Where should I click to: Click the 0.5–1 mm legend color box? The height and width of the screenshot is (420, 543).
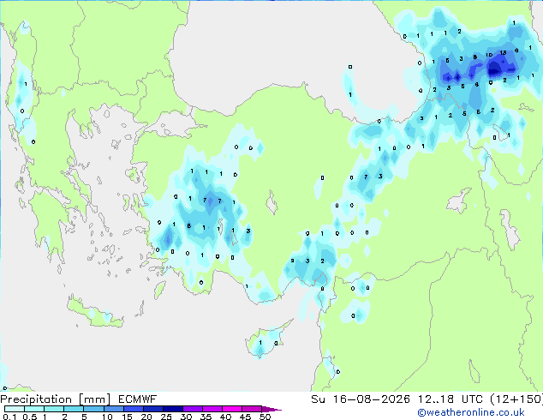point(34,409)
